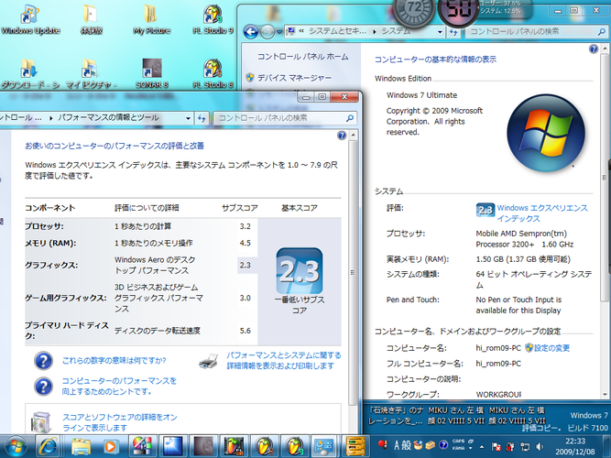Viewport: 611px width, 458px height.
Task: Toggle the CAPS lock in language bar
Action: (x=458, y=442)
